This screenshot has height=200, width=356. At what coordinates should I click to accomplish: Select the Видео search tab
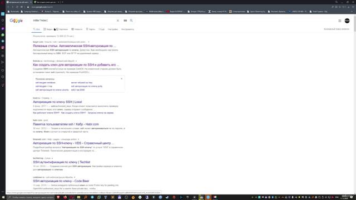48,29
